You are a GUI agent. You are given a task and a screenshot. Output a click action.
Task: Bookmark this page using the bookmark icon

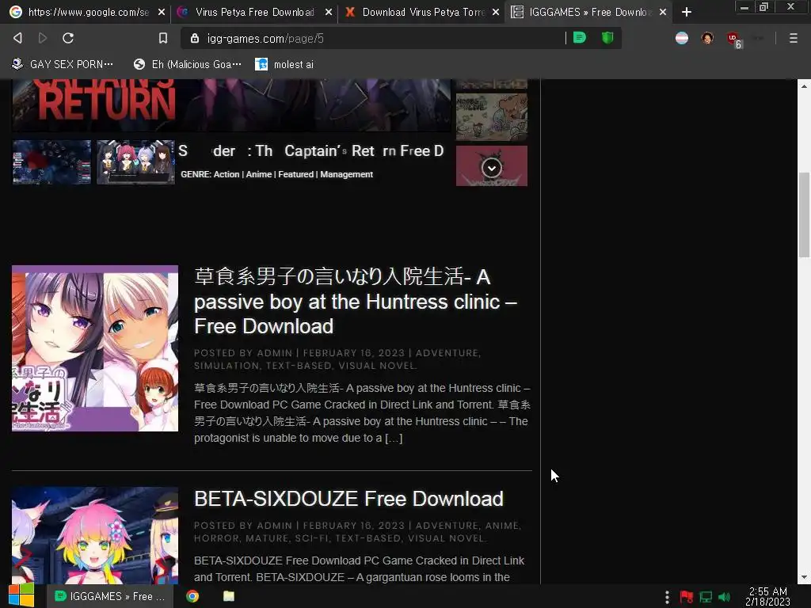click(x=163, y=38)
